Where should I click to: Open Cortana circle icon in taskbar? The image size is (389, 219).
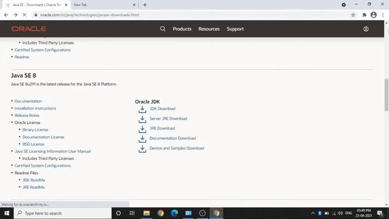pos(119,213)
